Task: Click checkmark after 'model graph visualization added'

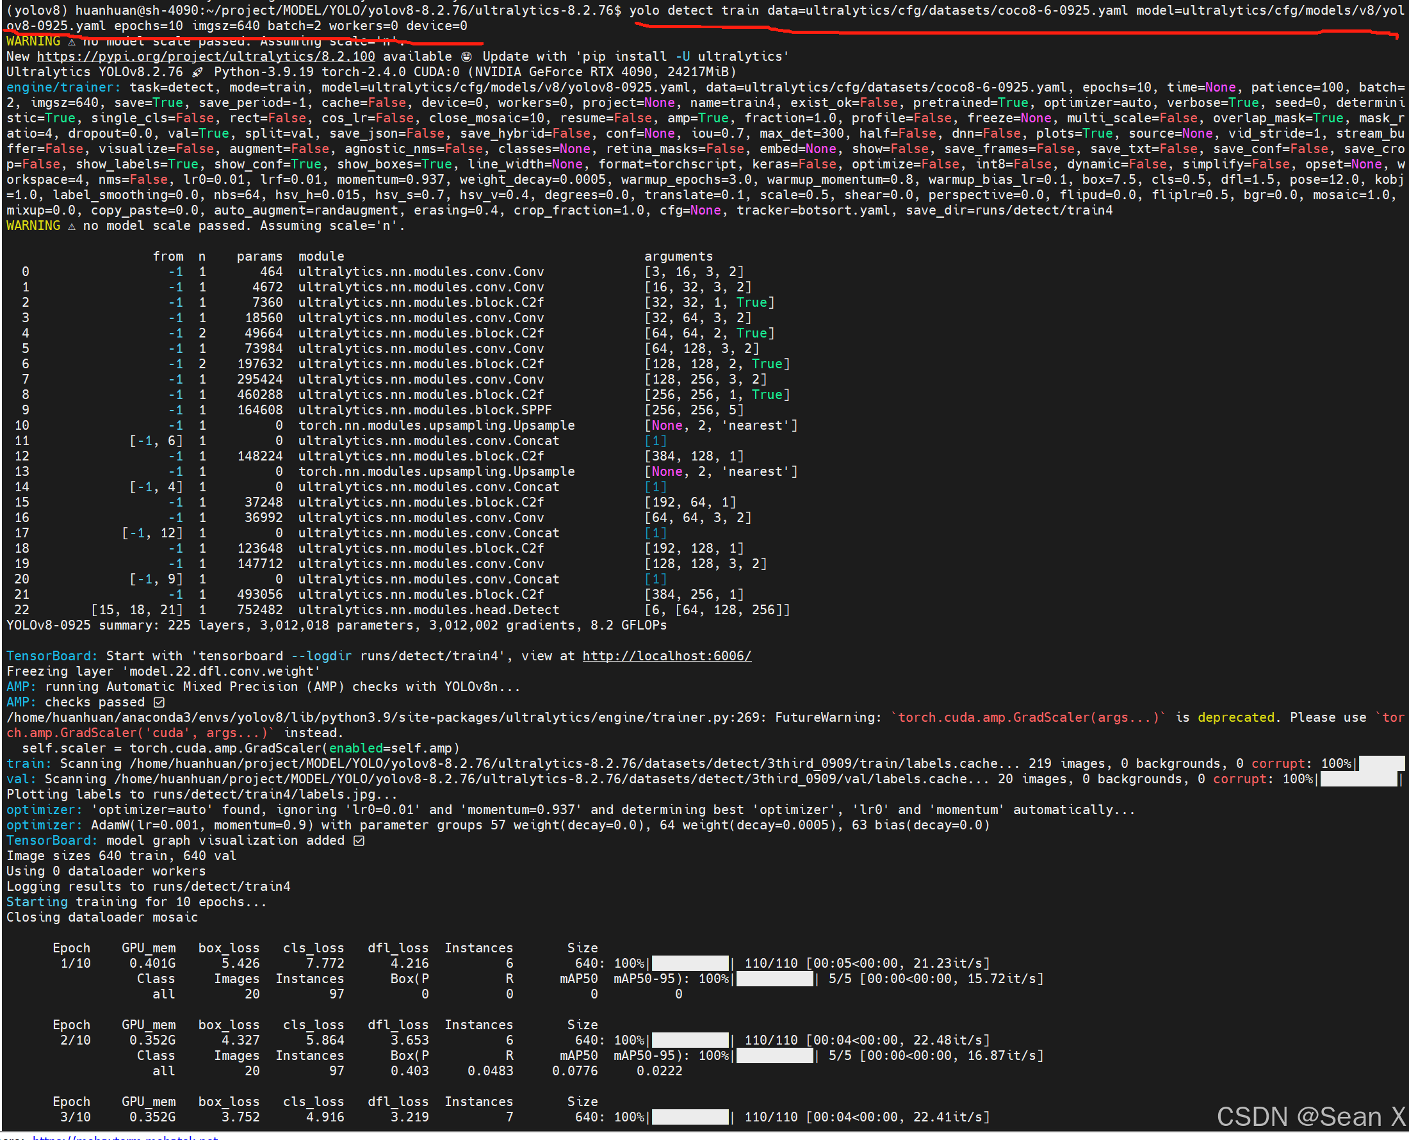Action: point(359,840)
